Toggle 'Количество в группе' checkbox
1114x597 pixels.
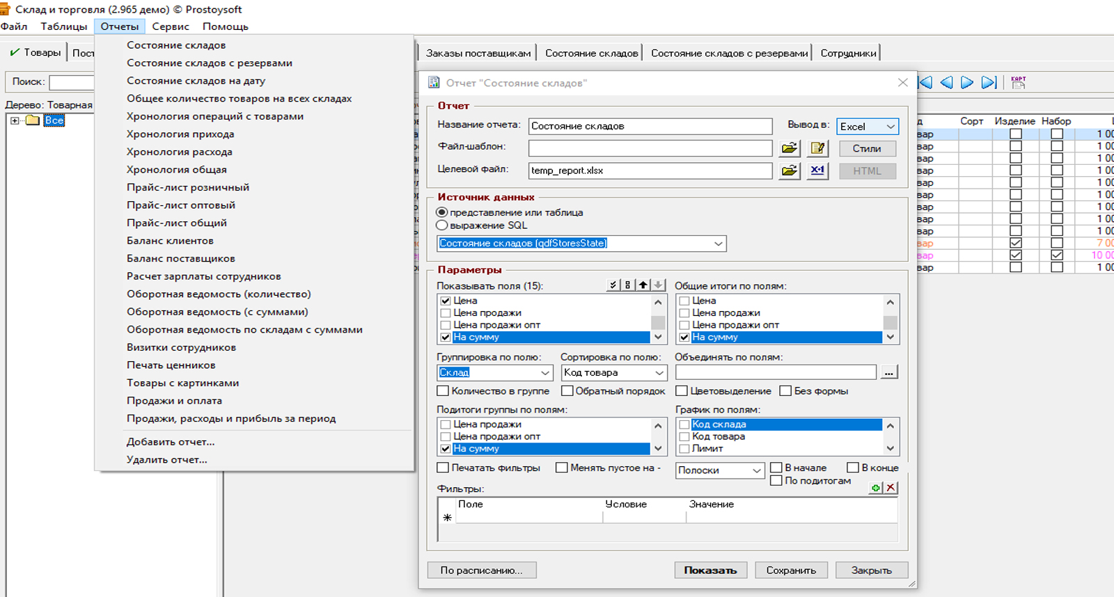click(x=443, y=390)
